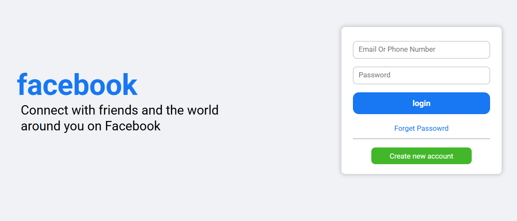The image size is (517, 221).
Task: Open the Forget Passowrd link
Action: coord(421,128)
